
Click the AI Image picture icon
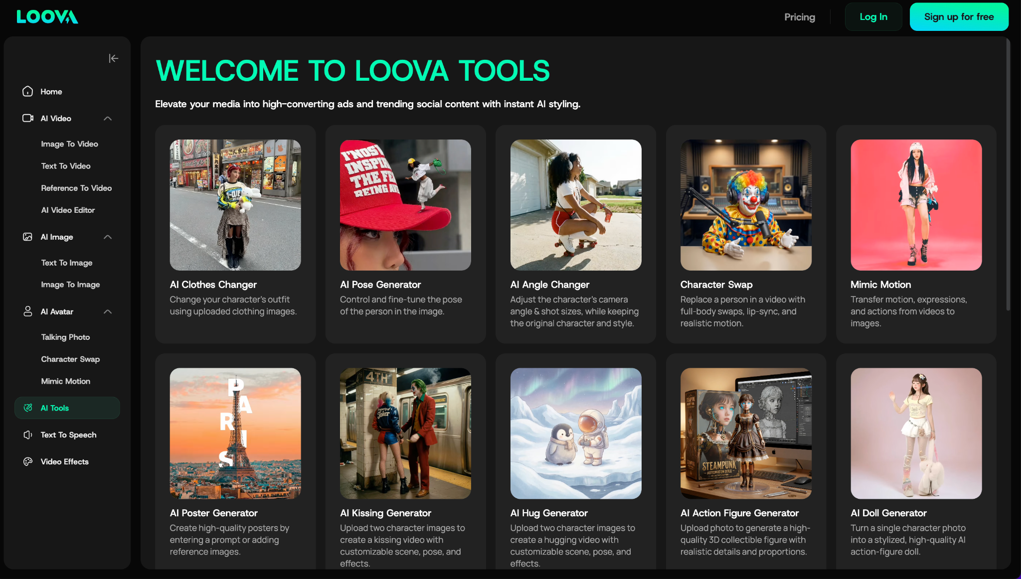(28, 237)
